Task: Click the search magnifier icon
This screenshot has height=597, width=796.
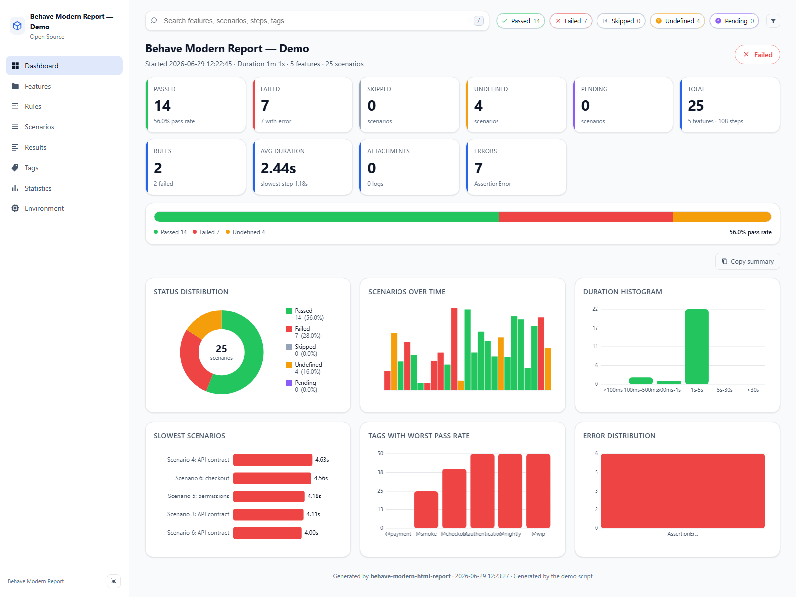Action: click(x=154, y=21)
